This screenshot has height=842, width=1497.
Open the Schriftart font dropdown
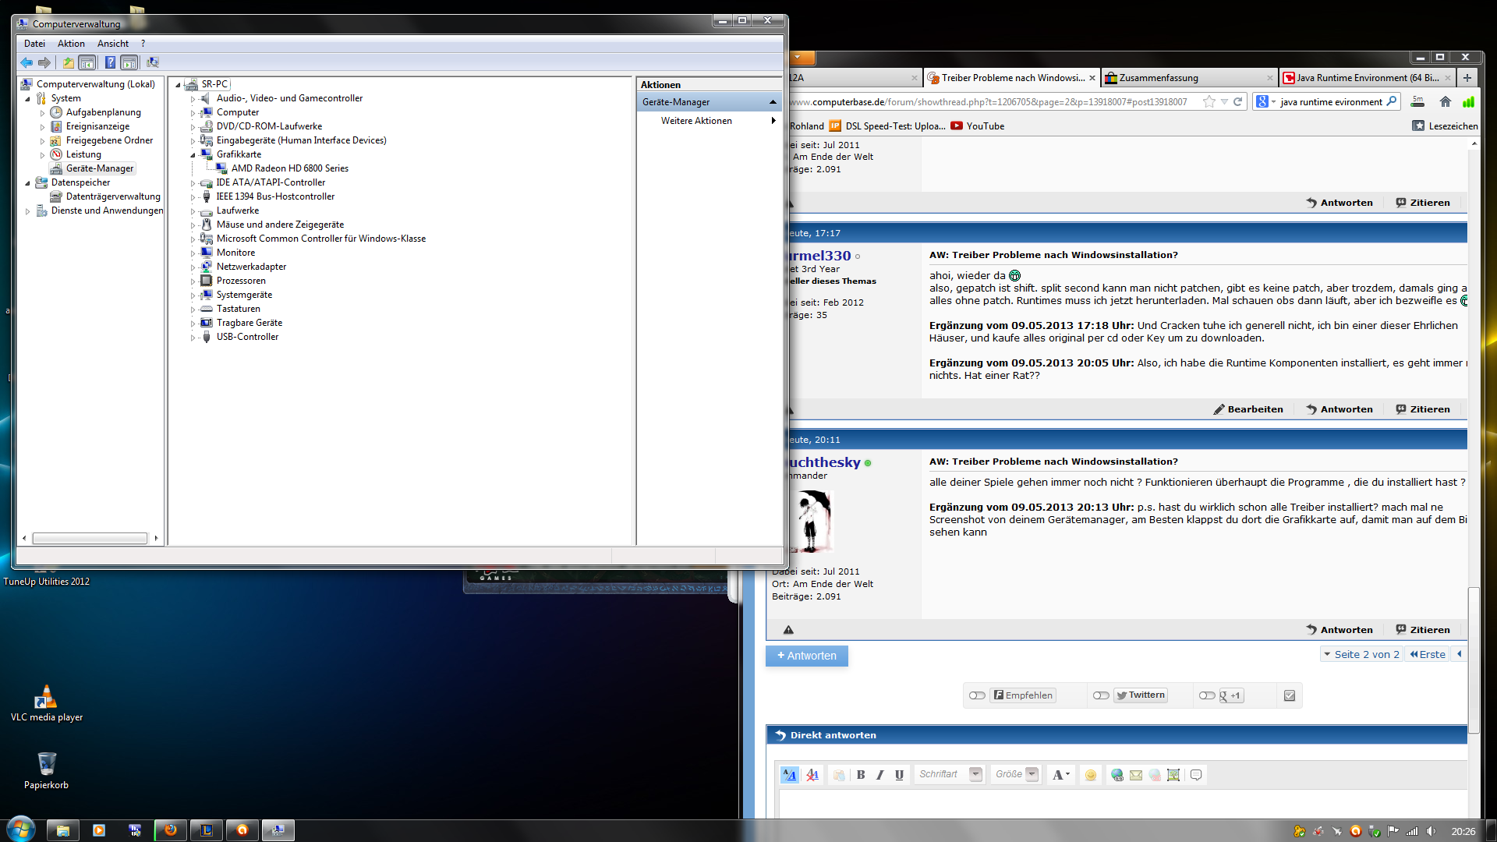tap(975, 774)
